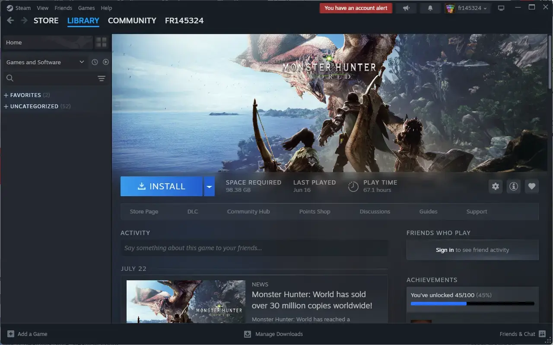Switch to the COMMUNITY tab

coord(132,20)
